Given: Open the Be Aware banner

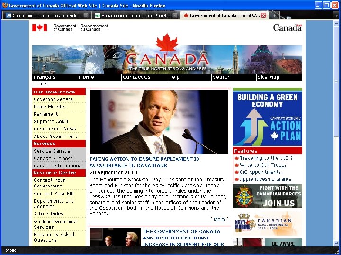Looking at the screenshot, I should [268, 242].
